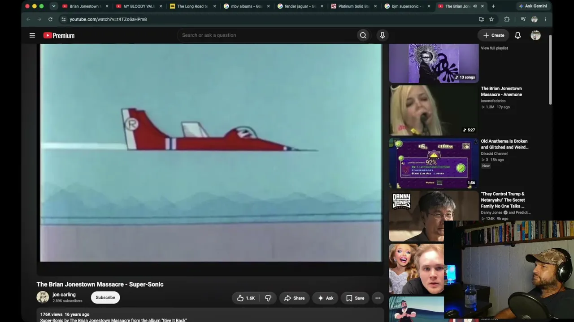Go back in browser history
The height and width of the screenshot is (322, 574).
[x=28, y=19]
